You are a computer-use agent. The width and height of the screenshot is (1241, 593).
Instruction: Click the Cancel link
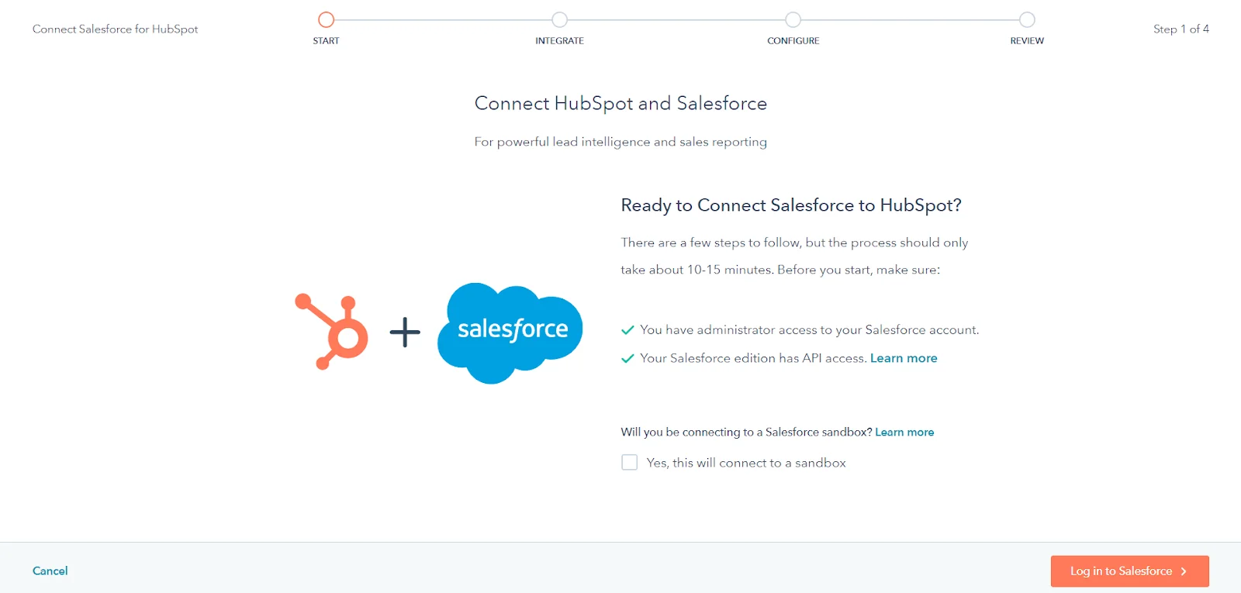[50, 571]
